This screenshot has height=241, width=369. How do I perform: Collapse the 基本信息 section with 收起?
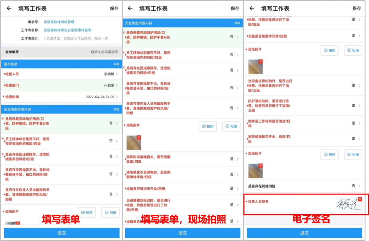click(x=117, y=64)
